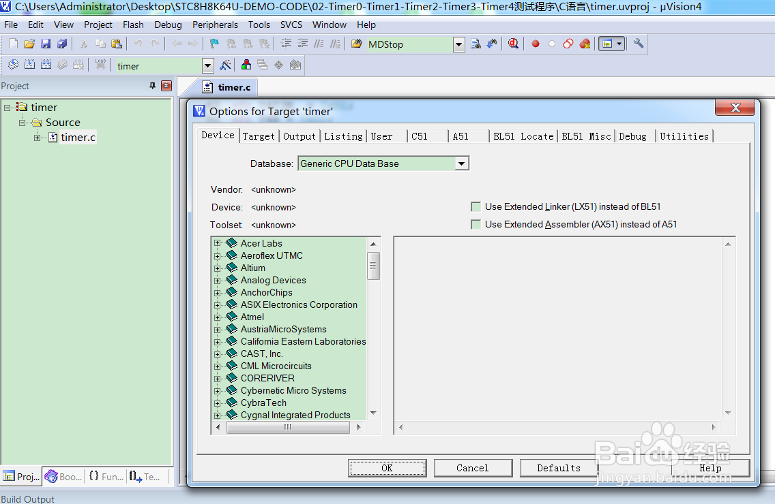
Task: Click the vendor list horizontal scrollbar thumb
Action: [x=288, y=428]
